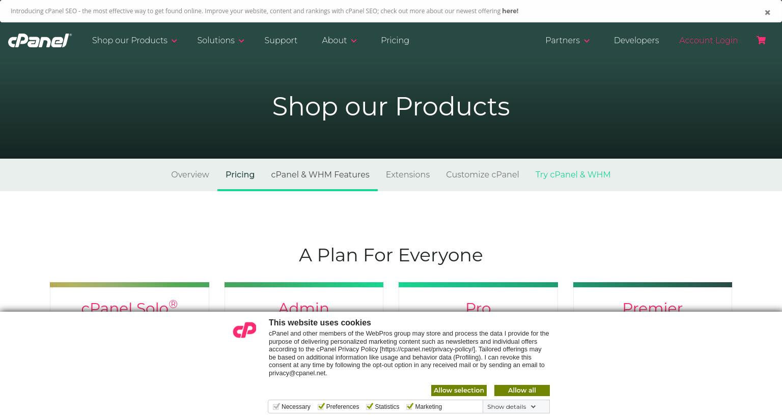Expand Show details in cookie banner
Screen dimensions: 782x420
[x=511, y=407]
